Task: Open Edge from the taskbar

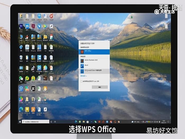Action: click(x=76, y=122)
